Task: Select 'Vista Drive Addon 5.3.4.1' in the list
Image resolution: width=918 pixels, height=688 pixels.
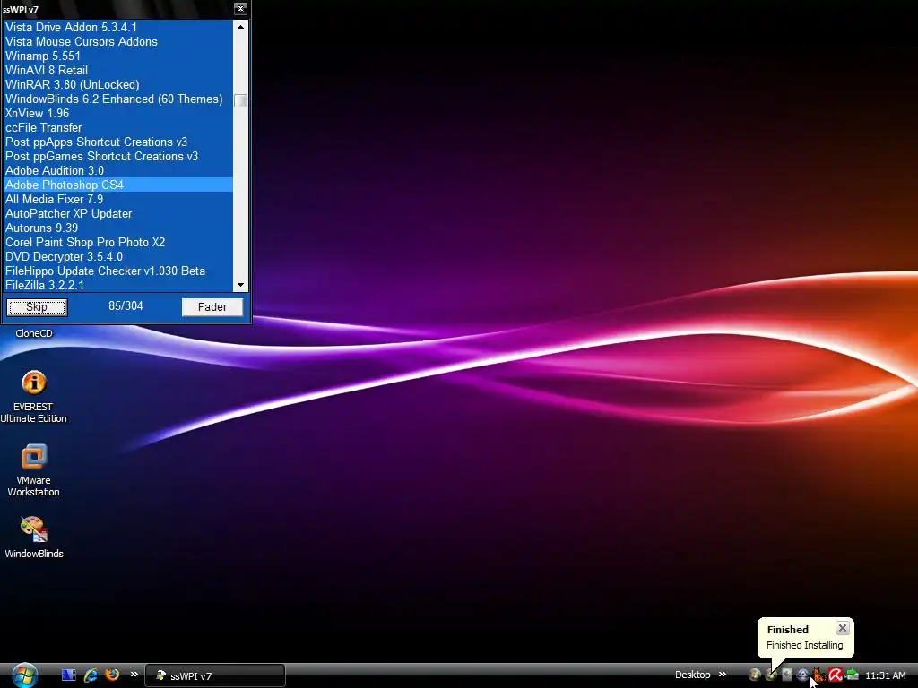Action: (117, 27)
